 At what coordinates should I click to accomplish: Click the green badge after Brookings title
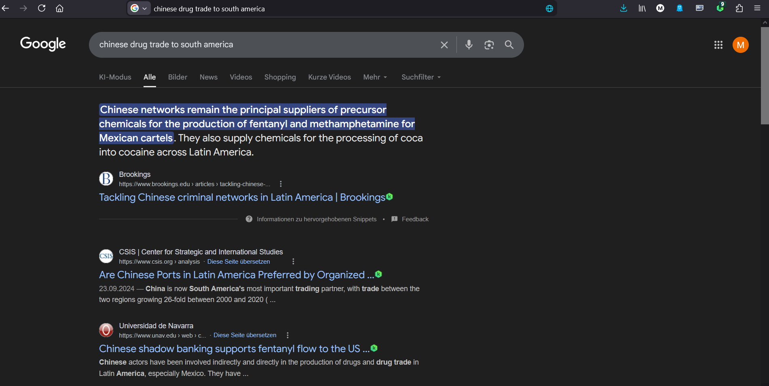point(389,197)
